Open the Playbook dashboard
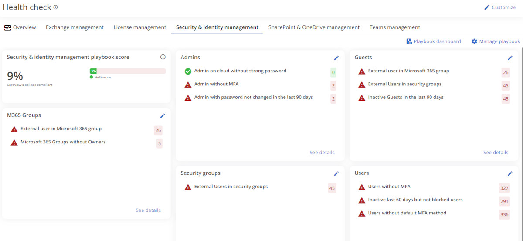 [x=433, y=41]
